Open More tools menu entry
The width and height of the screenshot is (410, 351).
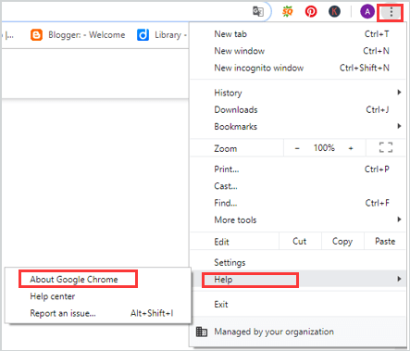pyautogui.click(x=297, y=219)
